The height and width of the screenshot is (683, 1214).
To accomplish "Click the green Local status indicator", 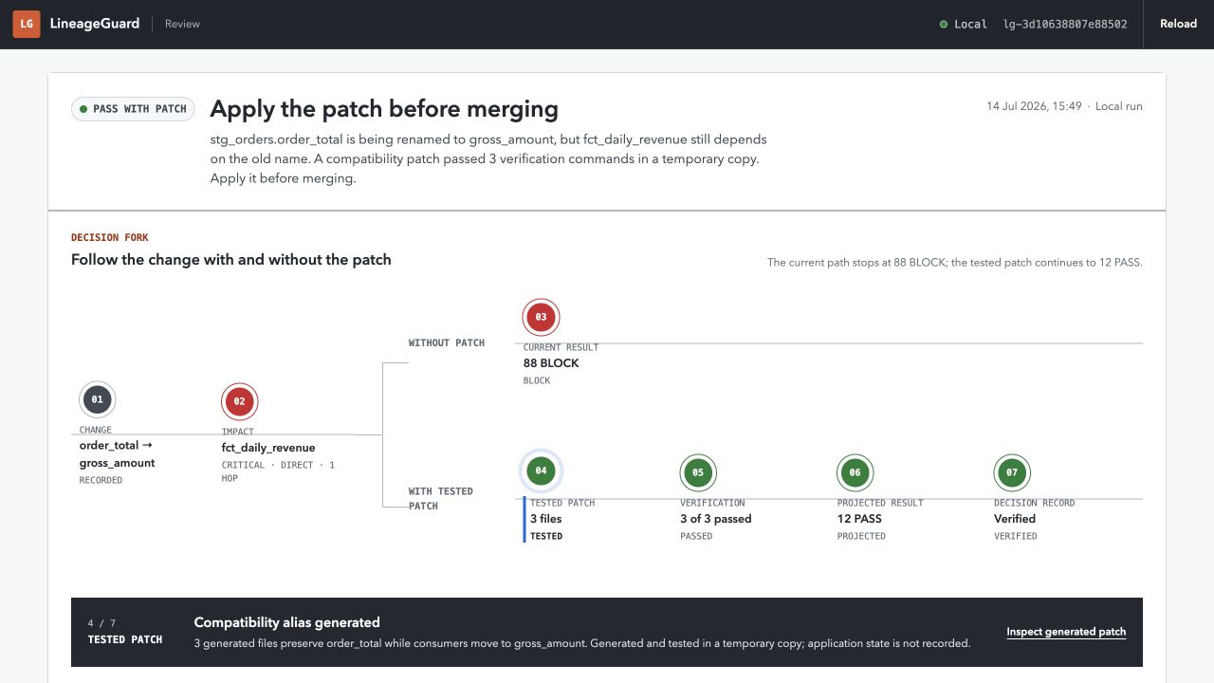I will (963, 24).
